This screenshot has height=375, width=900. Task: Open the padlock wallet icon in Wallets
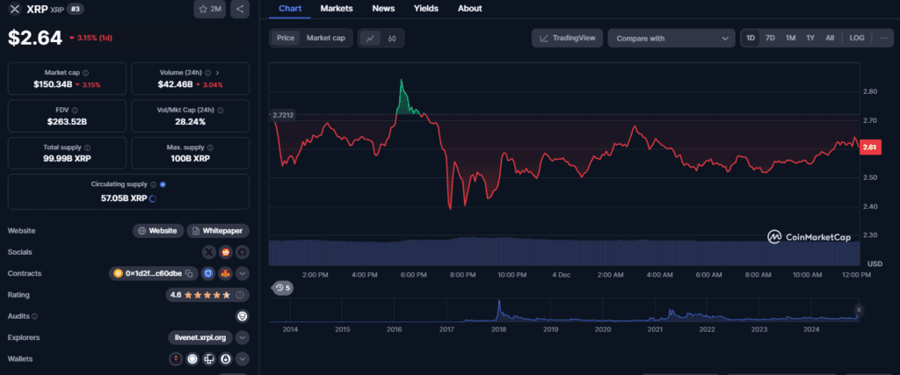point(226,359)
